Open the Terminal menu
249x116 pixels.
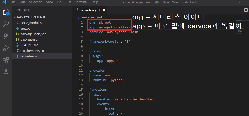tap(81, 2)
